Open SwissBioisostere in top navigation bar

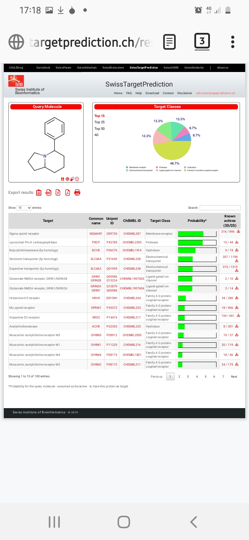click(x=113, y=68)
